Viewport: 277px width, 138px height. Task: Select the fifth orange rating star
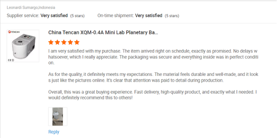coord(77,42)
